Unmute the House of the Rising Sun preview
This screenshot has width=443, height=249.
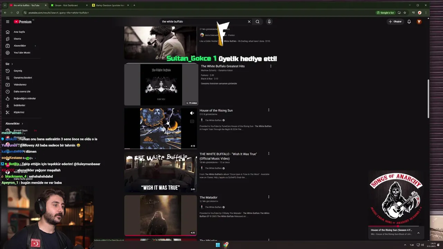[x=192, y=113]
